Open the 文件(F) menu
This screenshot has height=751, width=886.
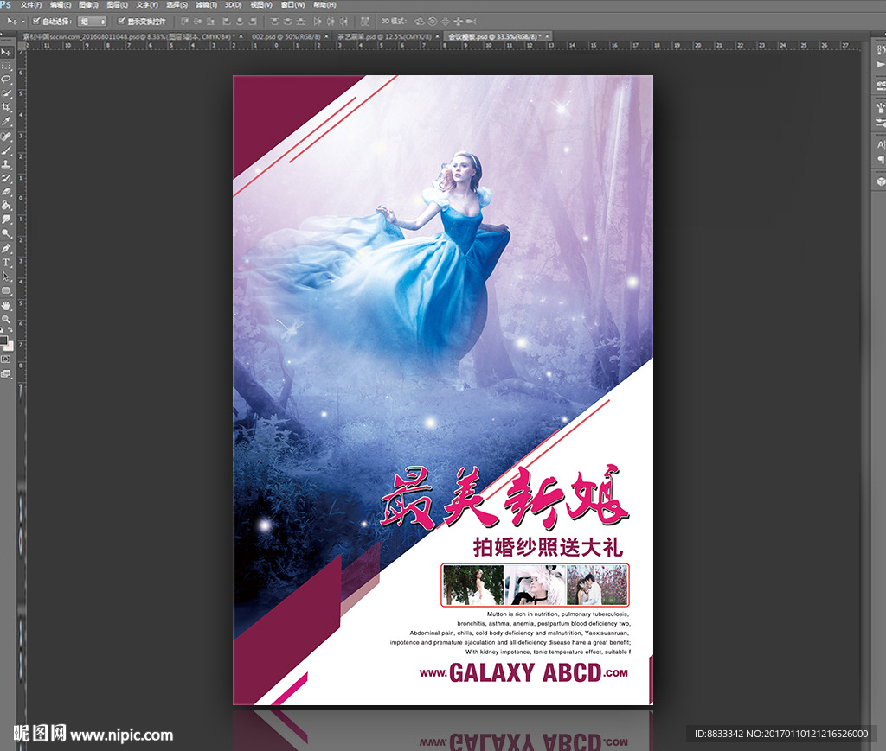(x=31, y=5)
